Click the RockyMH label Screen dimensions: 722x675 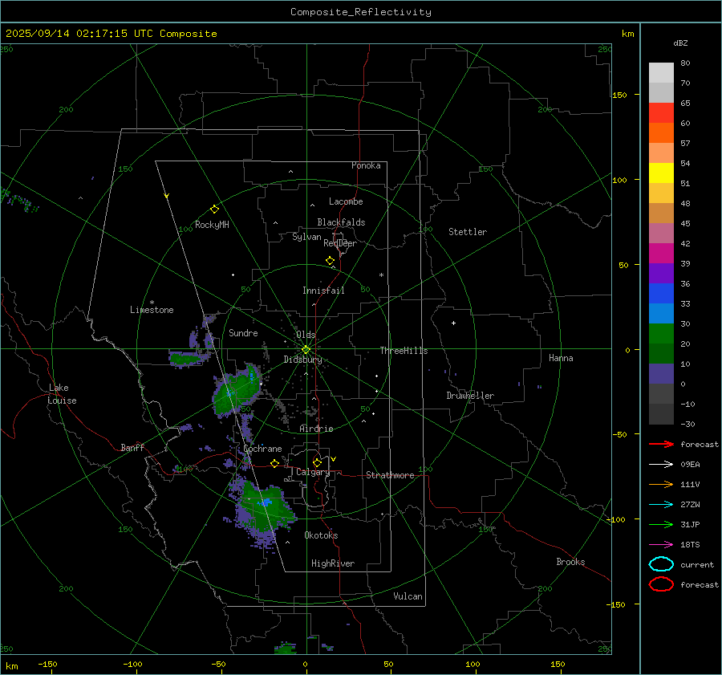coord(212,225)
